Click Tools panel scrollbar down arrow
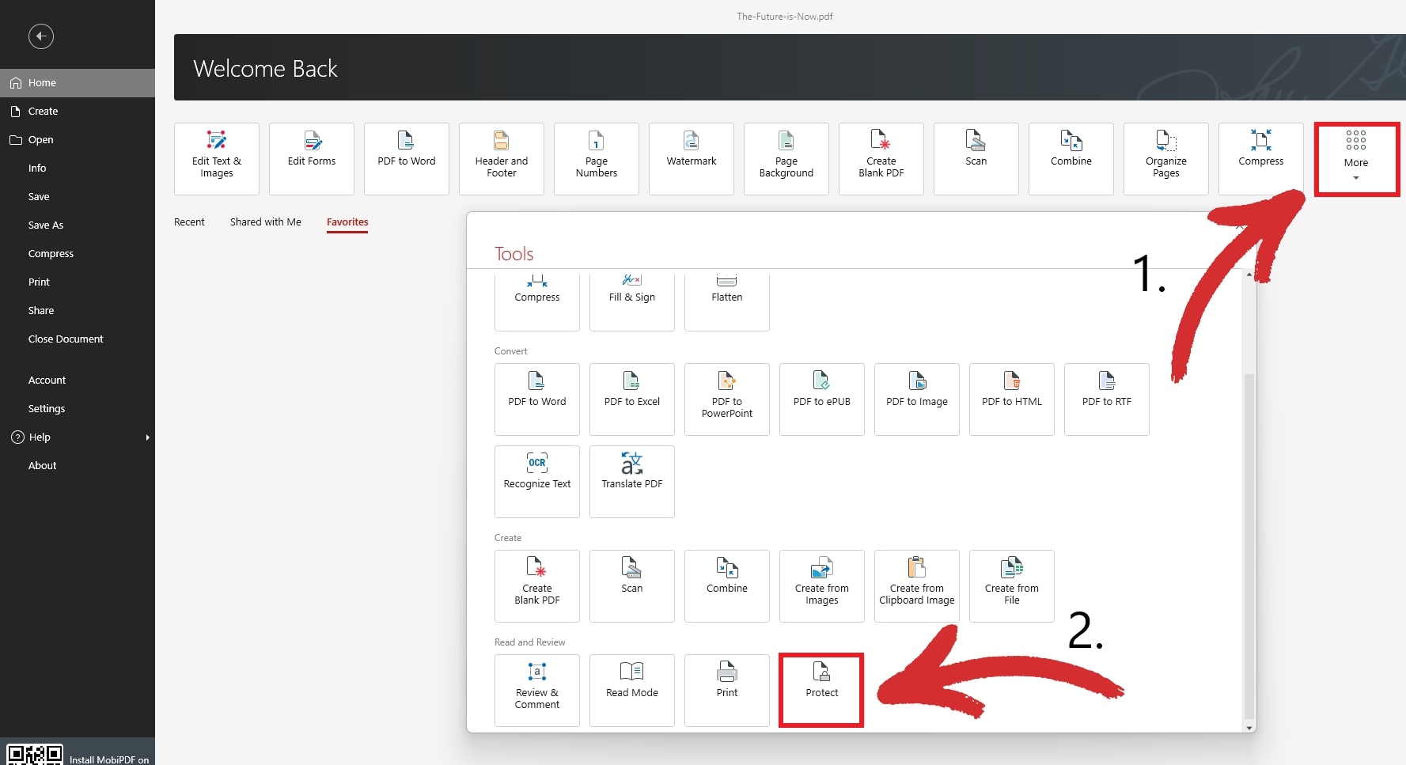The image size is (1406, 765). (1249, 728)
